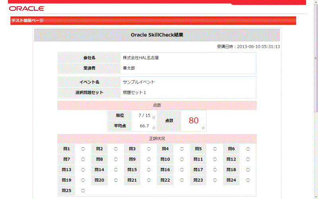
Task: Click the サンプルイベント value
Action: coord(139,82)
